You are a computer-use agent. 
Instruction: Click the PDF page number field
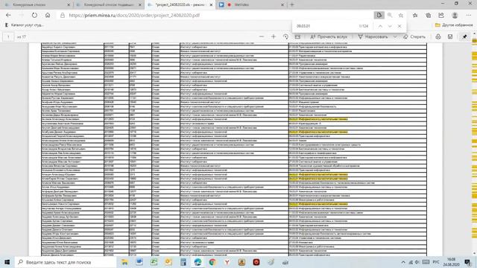coord(8,36)
